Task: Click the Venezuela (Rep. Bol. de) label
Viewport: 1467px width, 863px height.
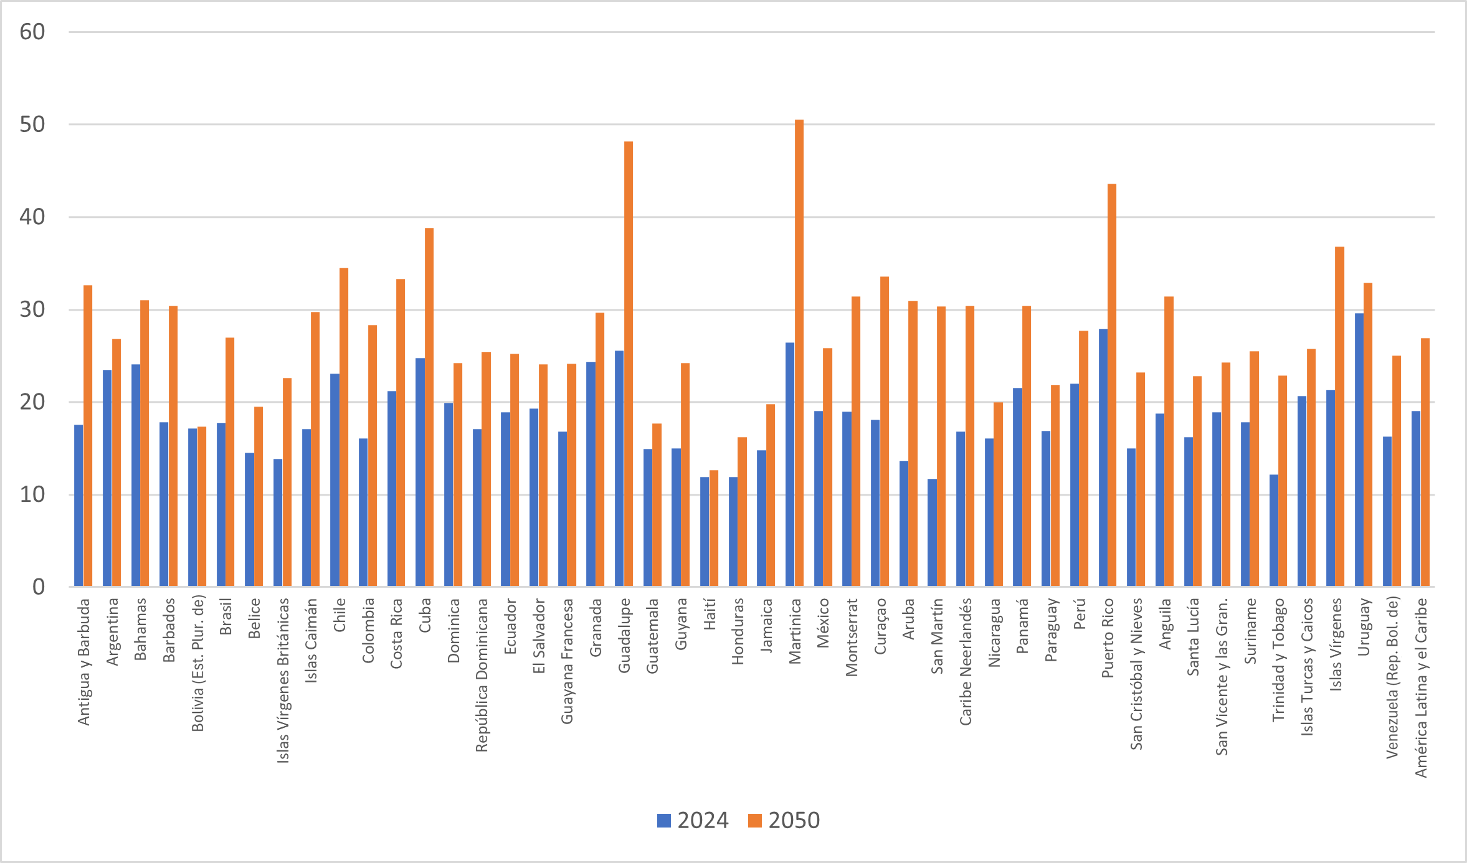Action: coord(1392,677)
